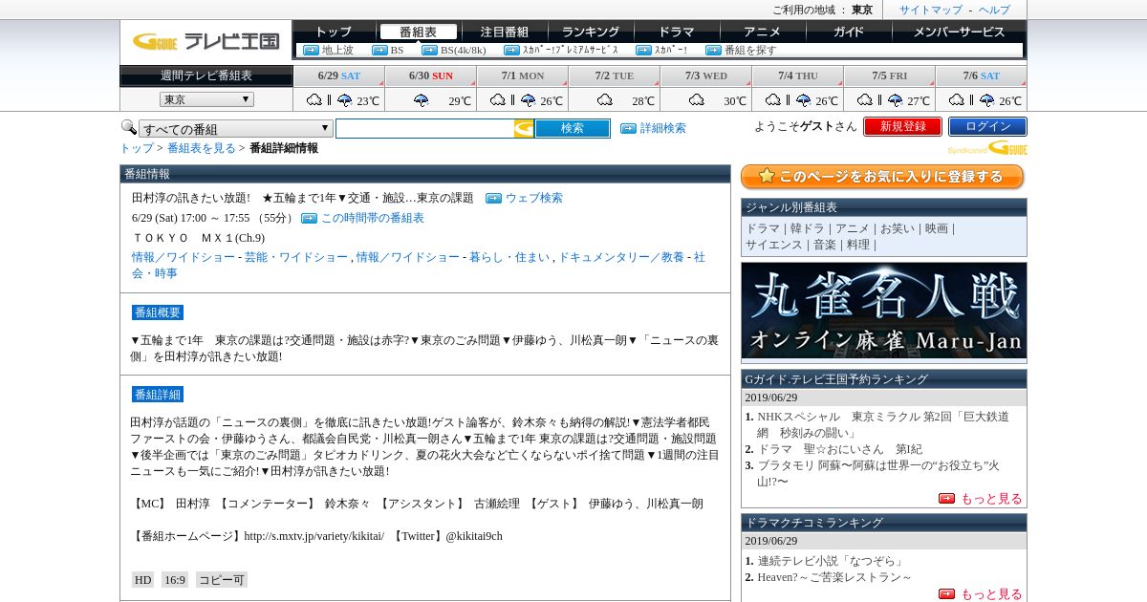Click the 7/3 WED cloud weather icon
Screen dimensions: 1147x602
click(696, 100)
